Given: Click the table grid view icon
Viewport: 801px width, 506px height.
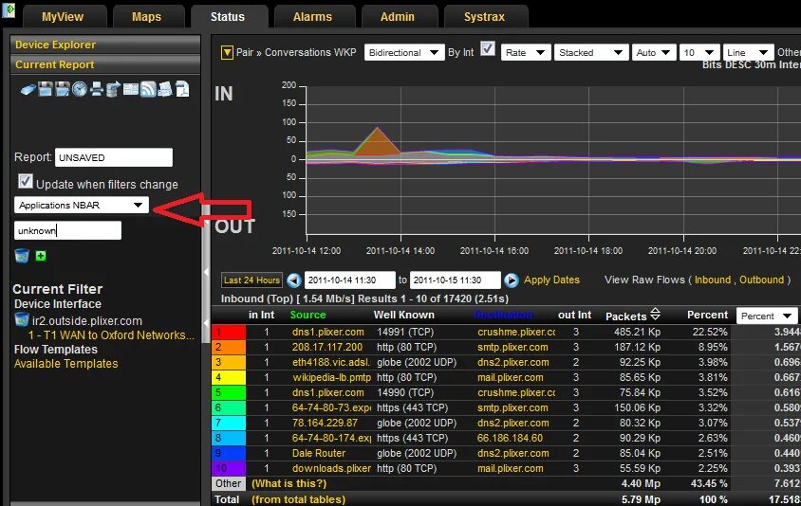Looking at the screenshot, I should point(131,89).
